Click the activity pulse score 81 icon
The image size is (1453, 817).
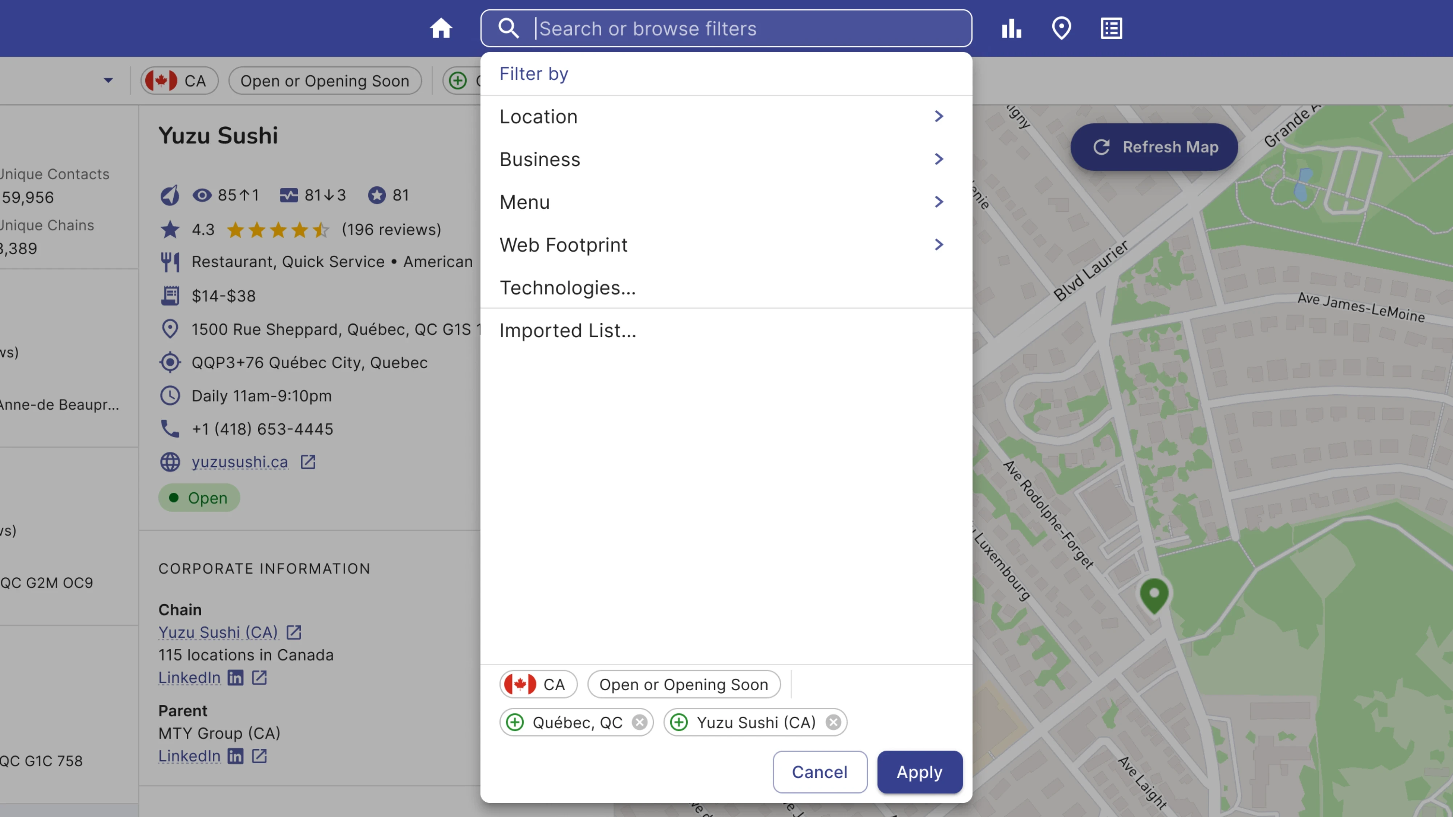click(289, 195)
